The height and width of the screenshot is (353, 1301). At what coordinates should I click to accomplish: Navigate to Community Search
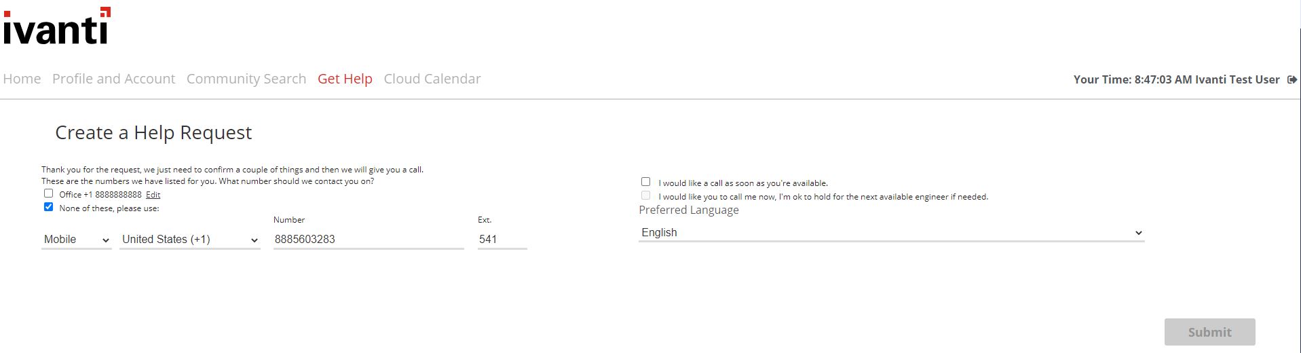[246, 79]
